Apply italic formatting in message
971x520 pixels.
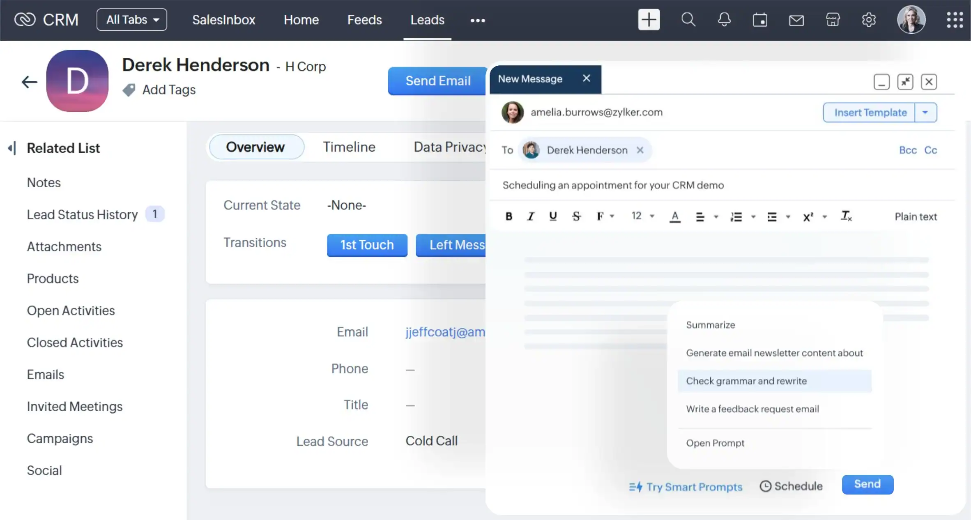531,216
